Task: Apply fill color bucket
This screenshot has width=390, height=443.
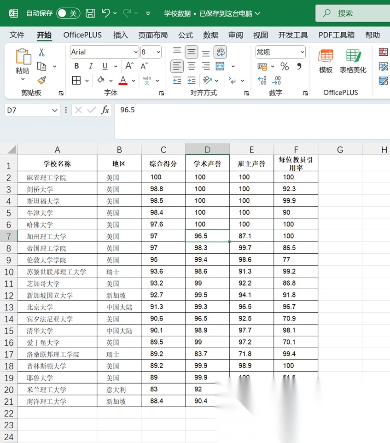Action: pyautogui.click(x=100, y=81)
